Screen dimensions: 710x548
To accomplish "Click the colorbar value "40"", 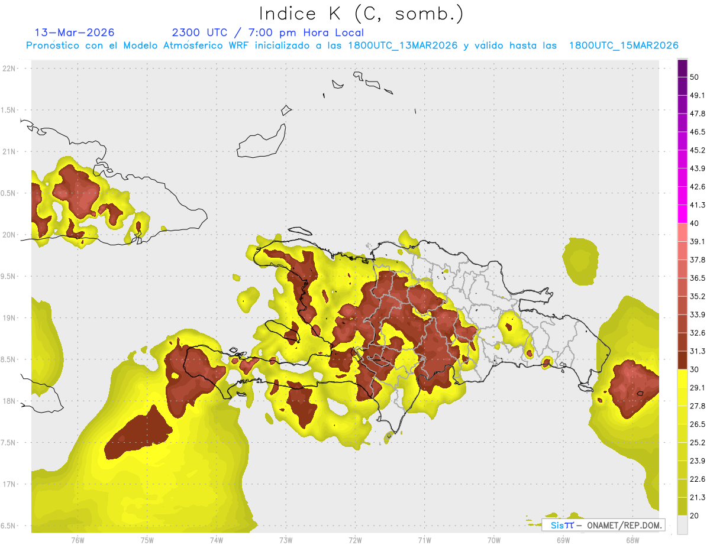I will tap(695, 223).
